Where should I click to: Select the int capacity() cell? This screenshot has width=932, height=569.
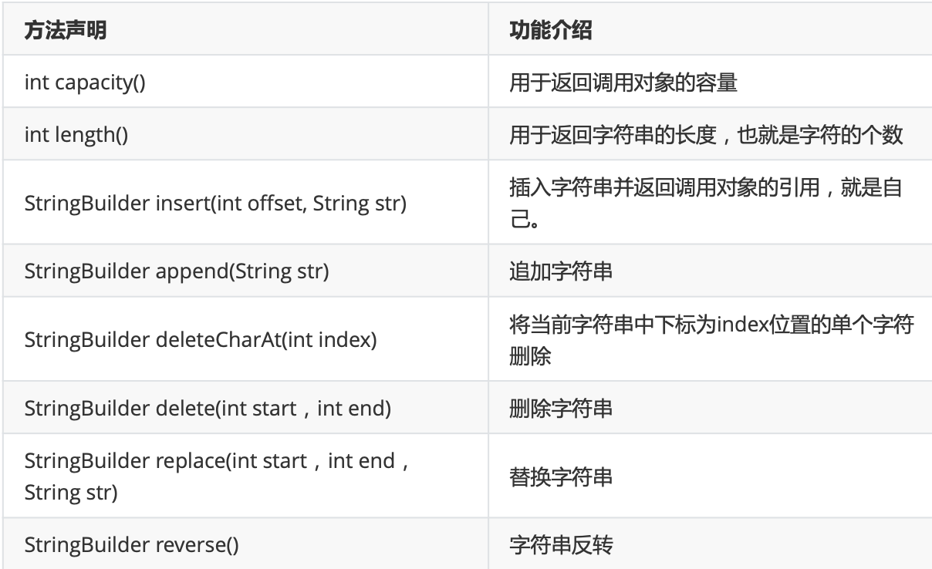pyautogui.click(x=85, y=82)
